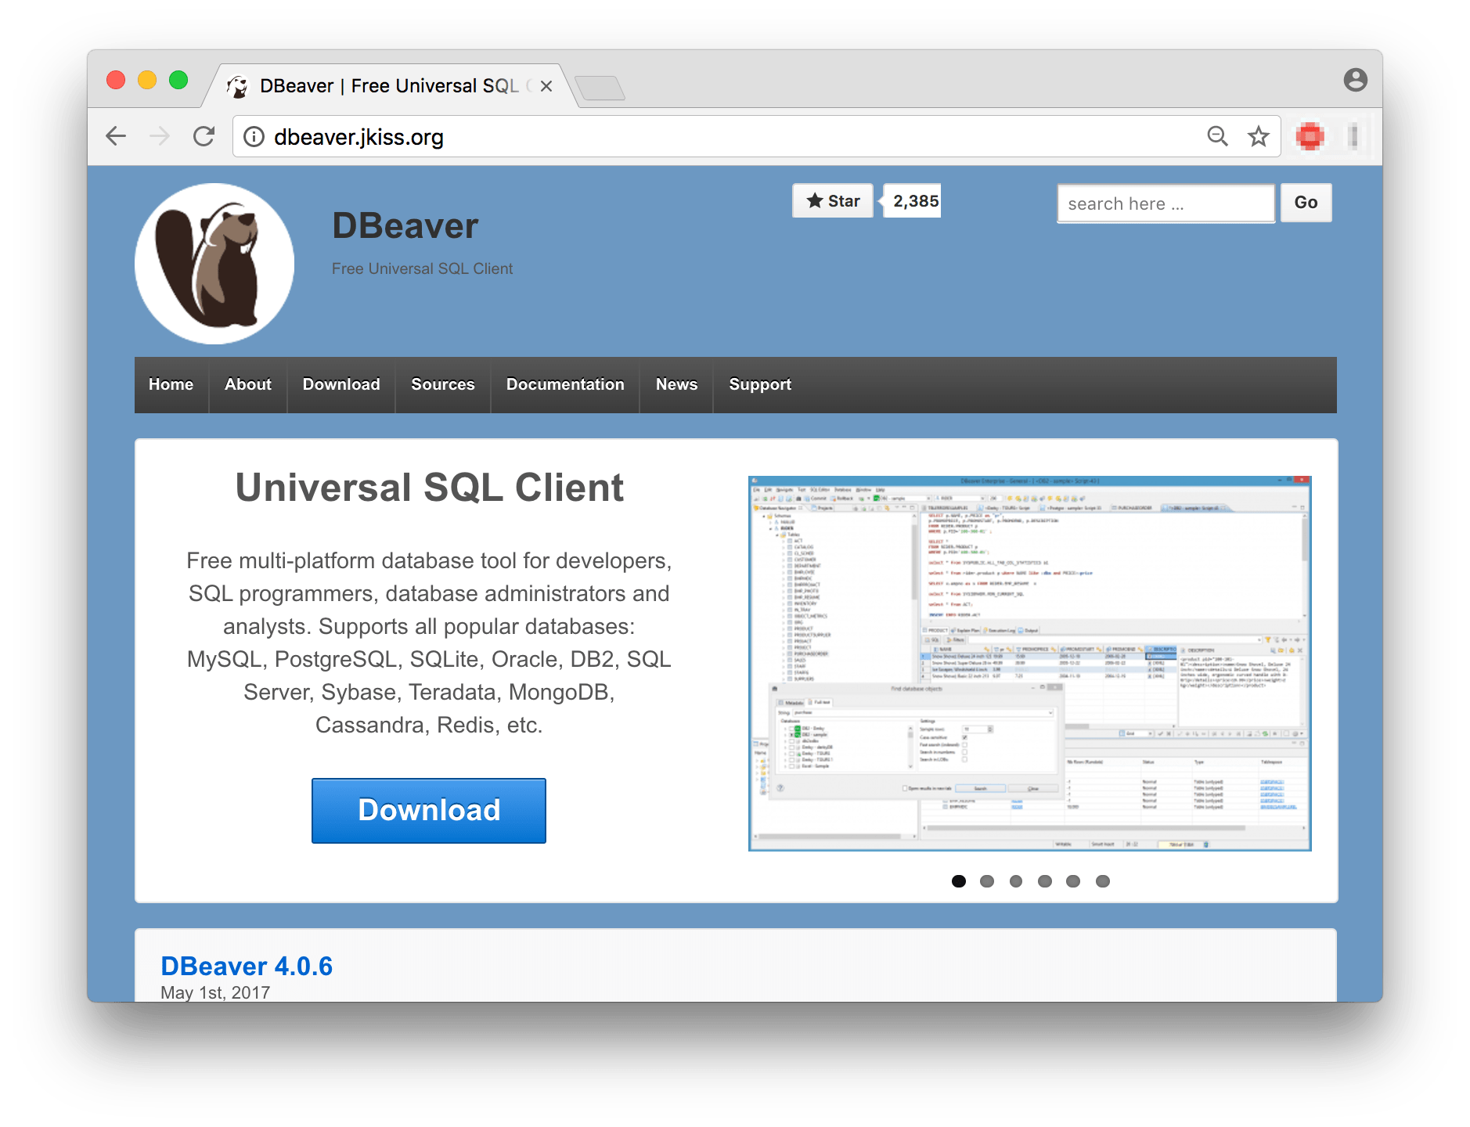
Task: Open a new browser tab
Action: tap(600, 88)
